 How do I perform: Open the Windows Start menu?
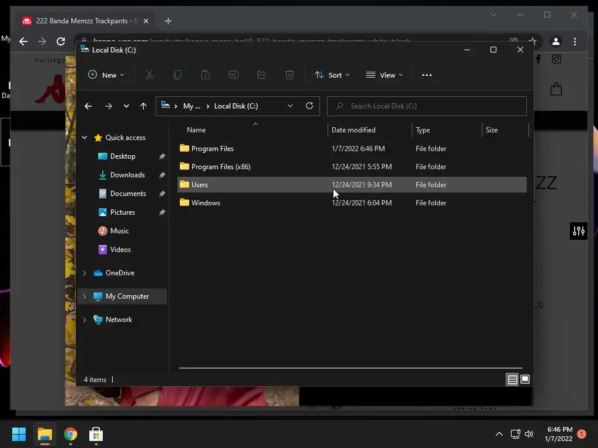[x=19, y=434]
